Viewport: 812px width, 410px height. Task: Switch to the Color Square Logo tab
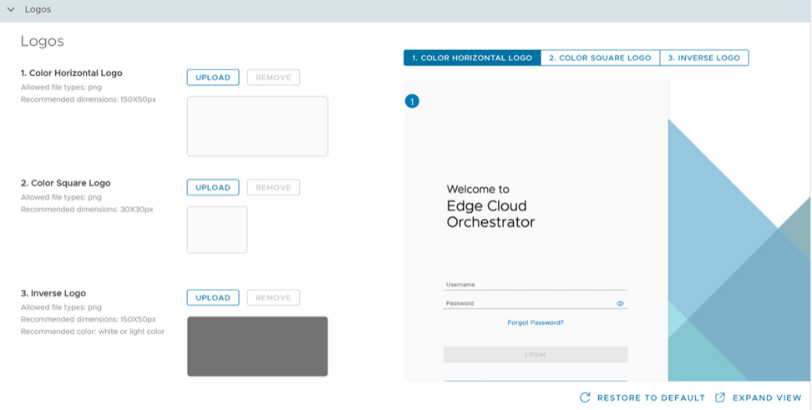[599, 58]
